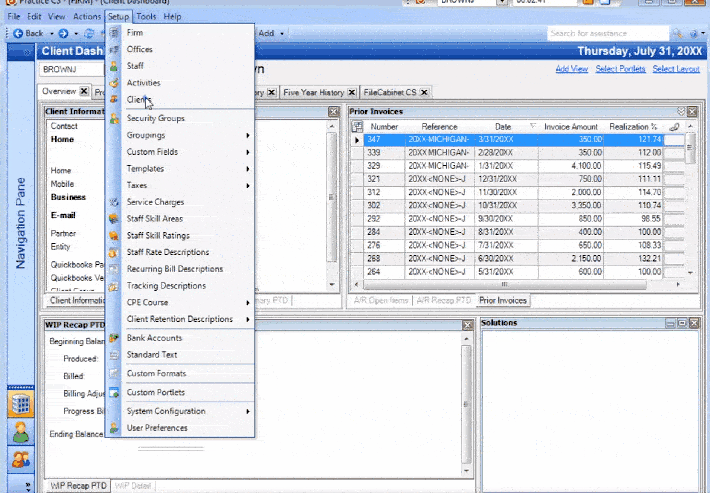Collapse the Prior Invoices portlet

click(681, 111)
